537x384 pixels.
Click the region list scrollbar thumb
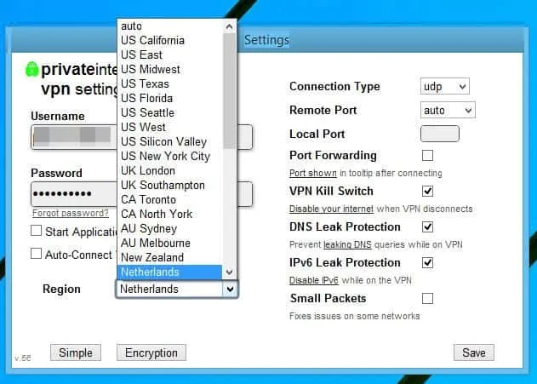pos(230,91)
